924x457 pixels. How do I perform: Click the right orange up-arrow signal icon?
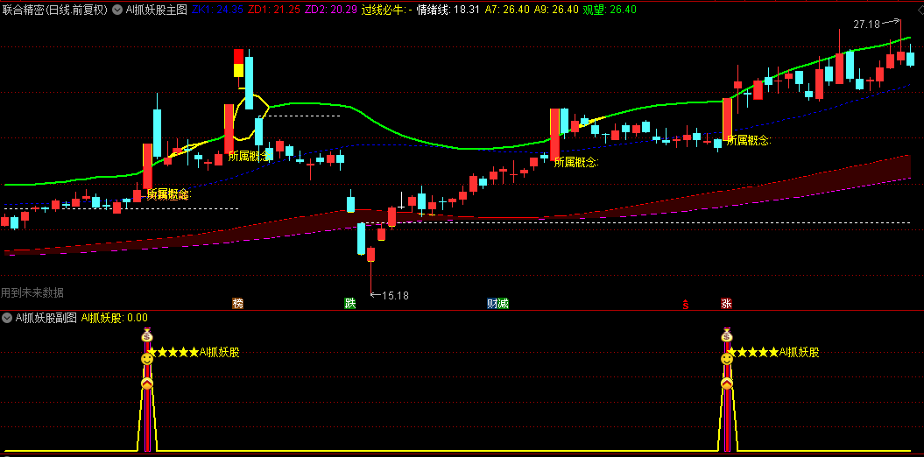click(727, 384)
